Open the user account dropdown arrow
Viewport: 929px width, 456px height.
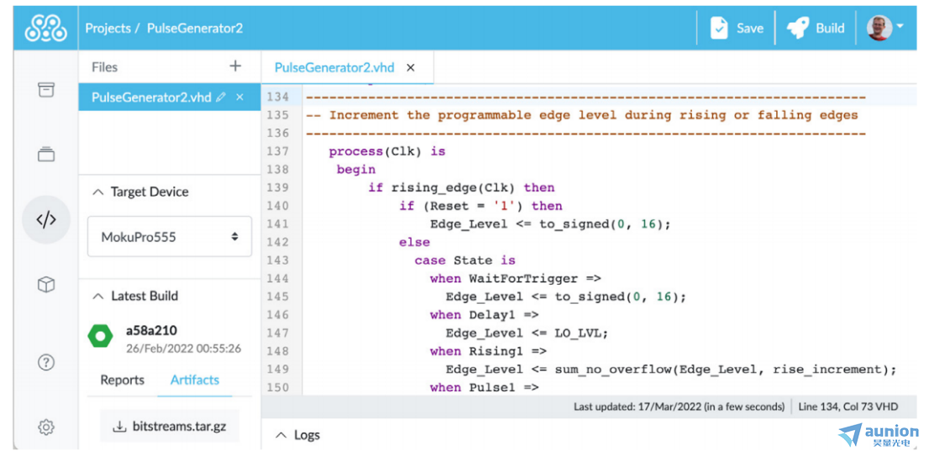tap(900, 27)
